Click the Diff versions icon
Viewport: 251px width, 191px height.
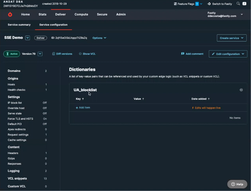coord(54,54)
